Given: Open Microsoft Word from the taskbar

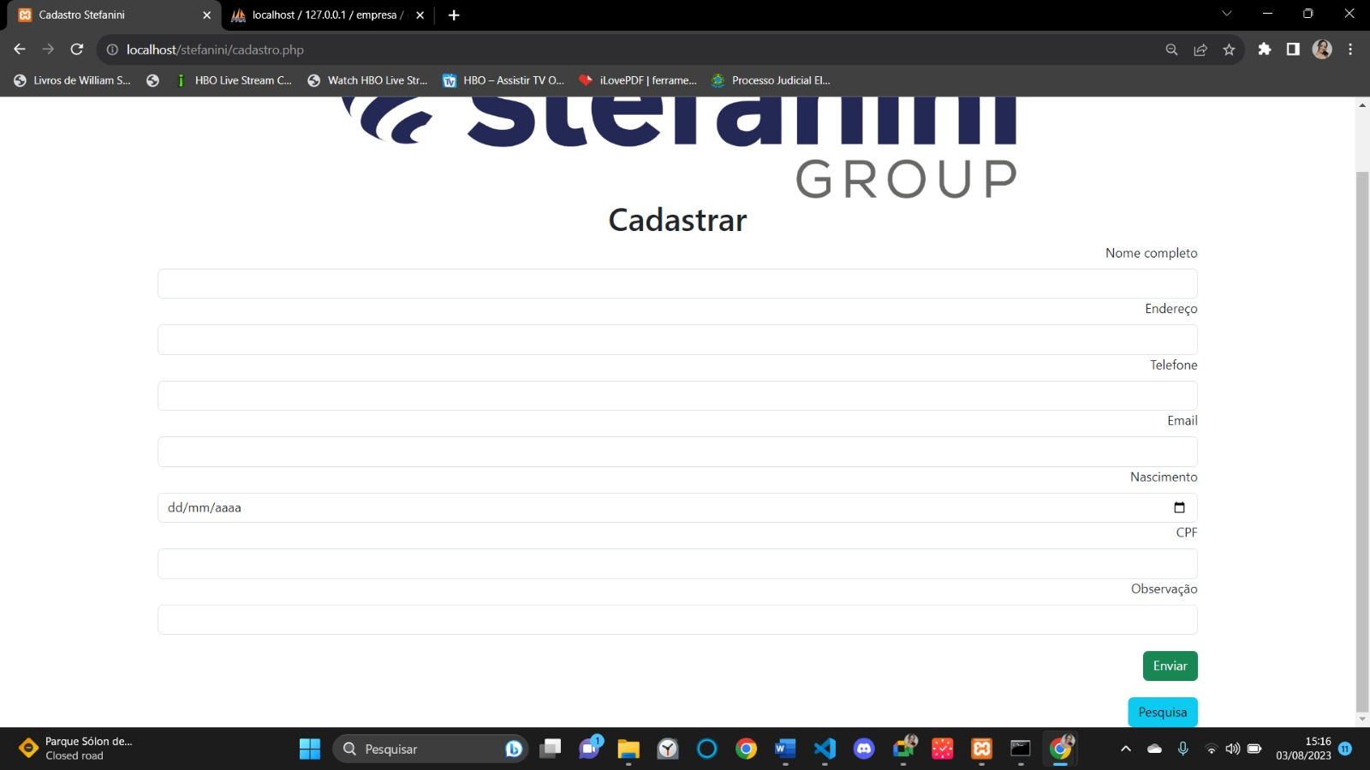Looking at the screenshot, I should 785,749.
